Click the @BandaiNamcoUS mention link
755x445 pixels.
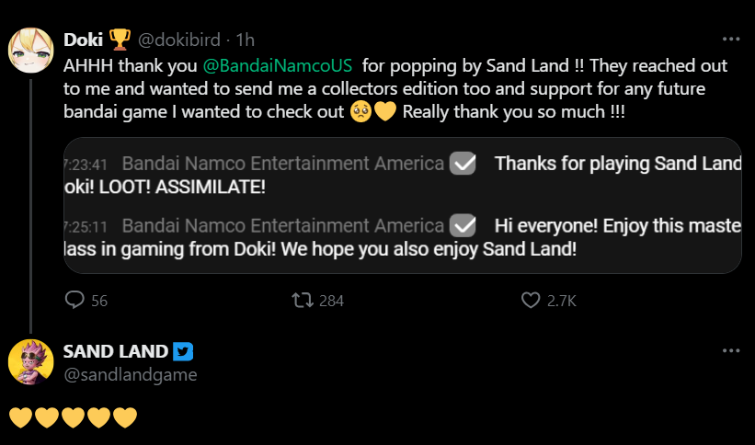pos(272,66)
